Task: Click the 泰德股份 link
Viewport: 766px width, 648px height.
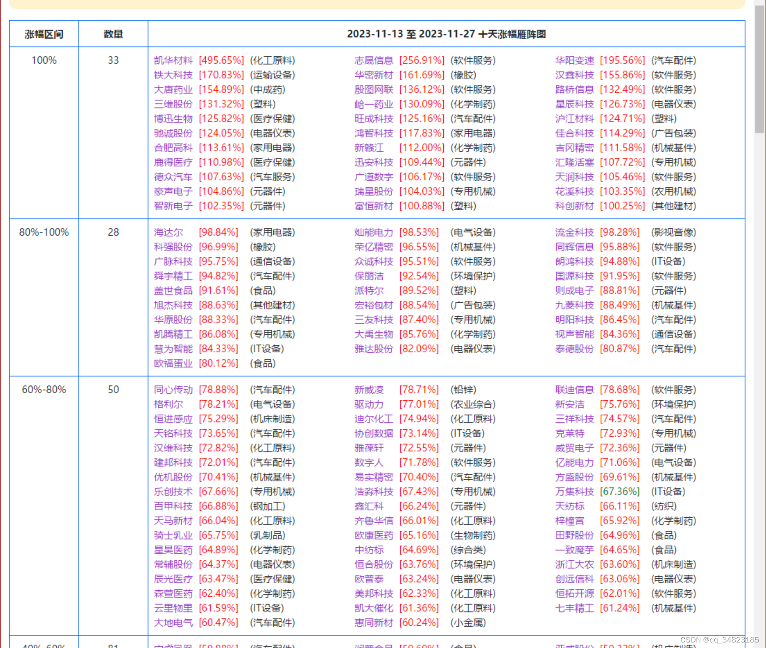Action: 575,349
